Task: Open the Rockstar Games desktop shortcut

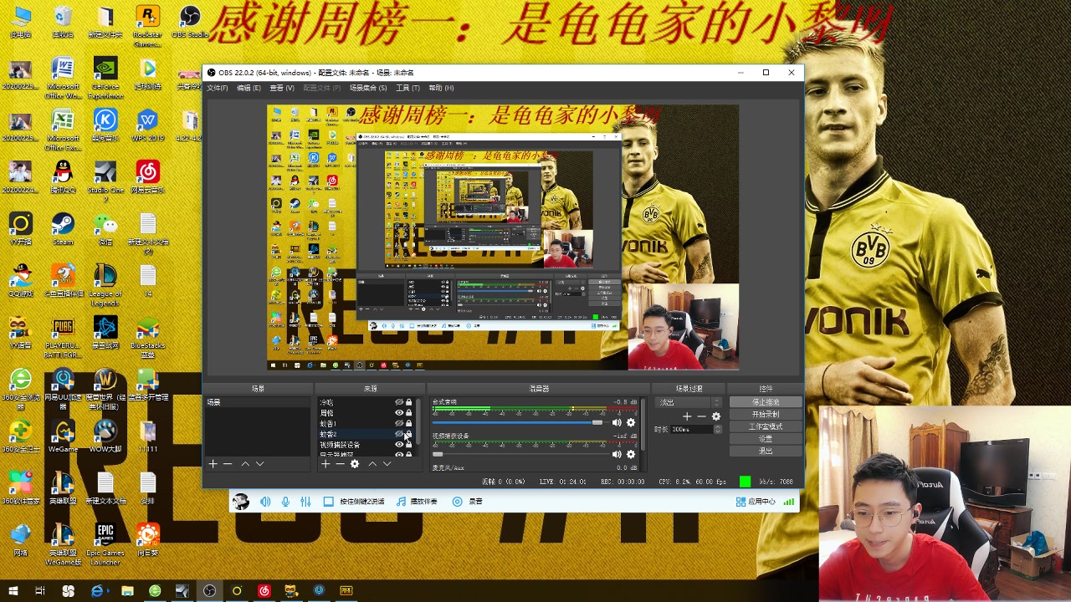Action: (x=148, y=27)
